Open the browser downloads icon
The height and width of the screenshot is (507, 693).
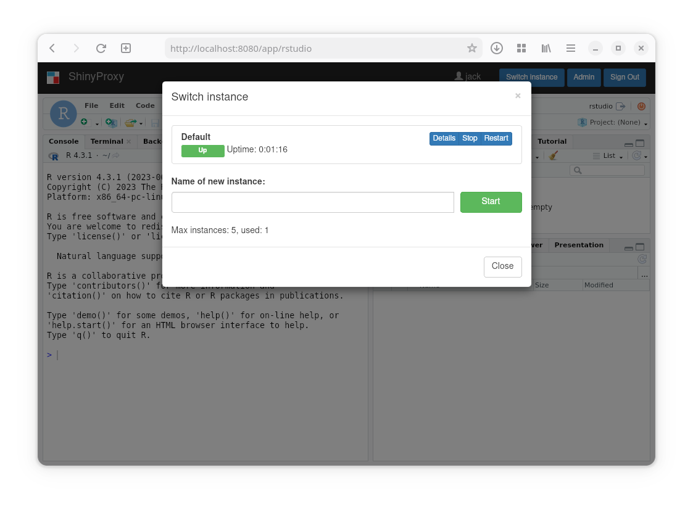pos(496,48)
